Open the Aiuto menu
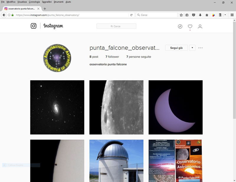The height and width of the screenshot is (182, 236). pyautogui.click(x=68, y=2)
